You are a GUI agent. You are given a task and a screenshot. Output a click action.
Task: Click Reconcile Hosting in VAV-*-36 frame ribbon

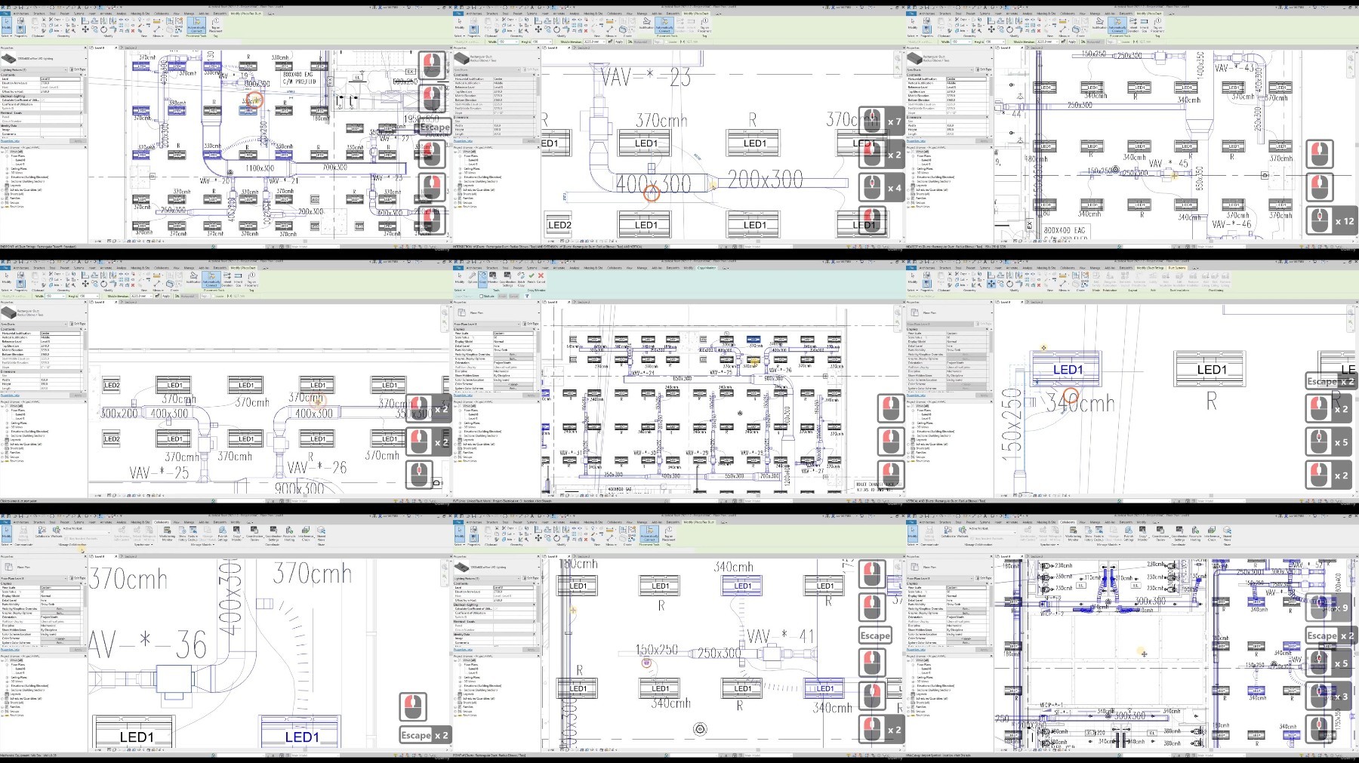(289, 535)
